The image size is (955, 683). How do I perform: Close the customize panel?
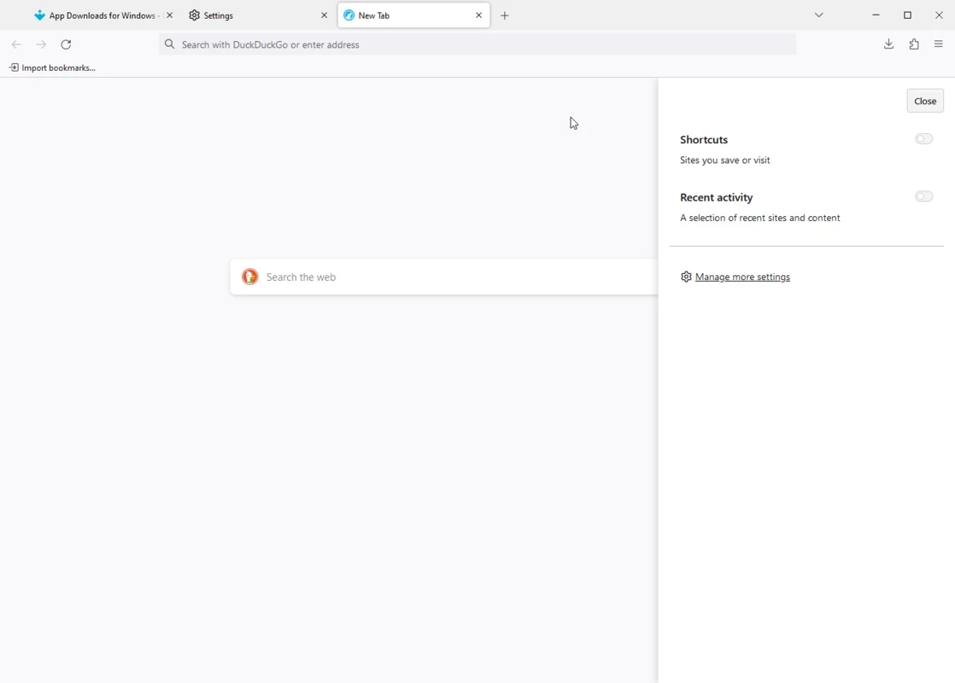pyautogui.click(x=924, y=101)
